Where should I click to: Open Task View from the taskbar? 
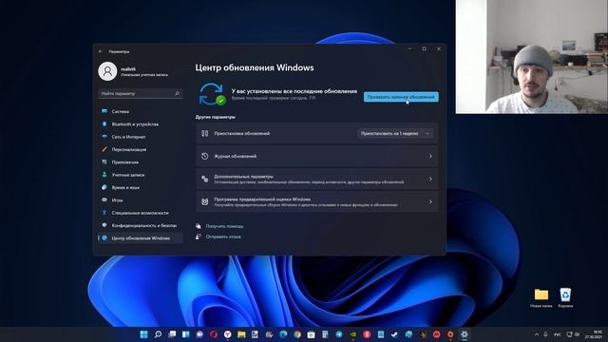coord(172,334)
